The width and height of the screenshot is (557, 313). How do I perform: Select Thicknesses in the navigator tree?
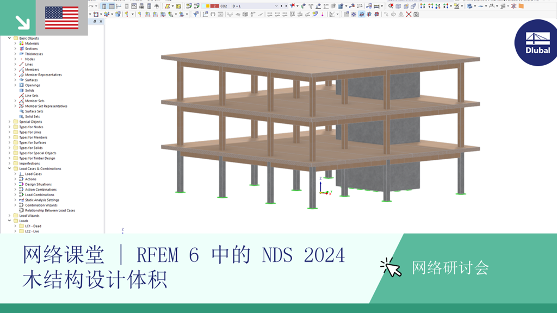coord(34,54)
